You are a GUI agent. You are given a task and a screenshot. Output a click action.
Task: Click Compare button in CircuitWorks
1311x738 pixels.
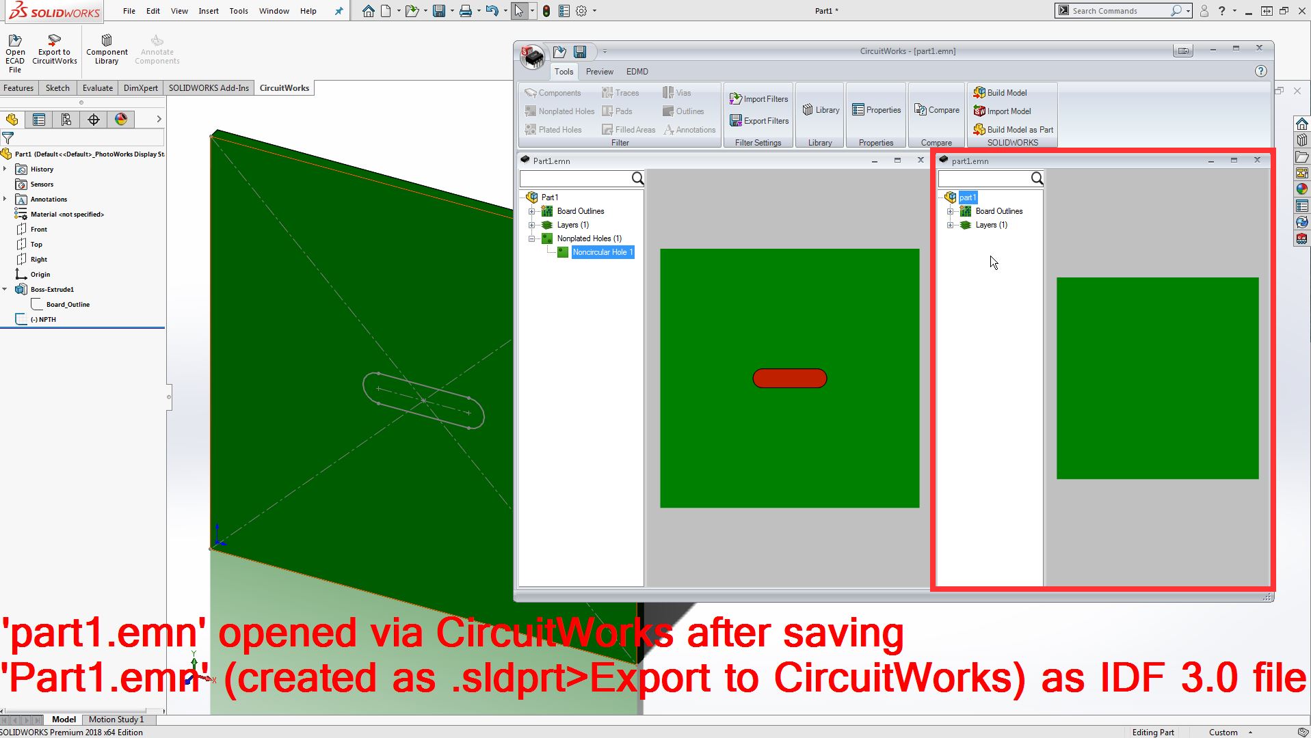tap(936, 109)
